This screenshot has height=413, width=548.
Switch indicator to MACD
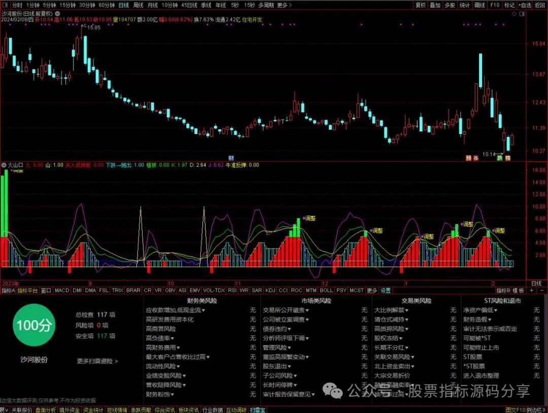tap(62, 290)
